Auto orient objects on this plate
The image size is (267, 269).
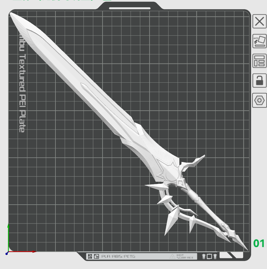click(x=259, y=41)
